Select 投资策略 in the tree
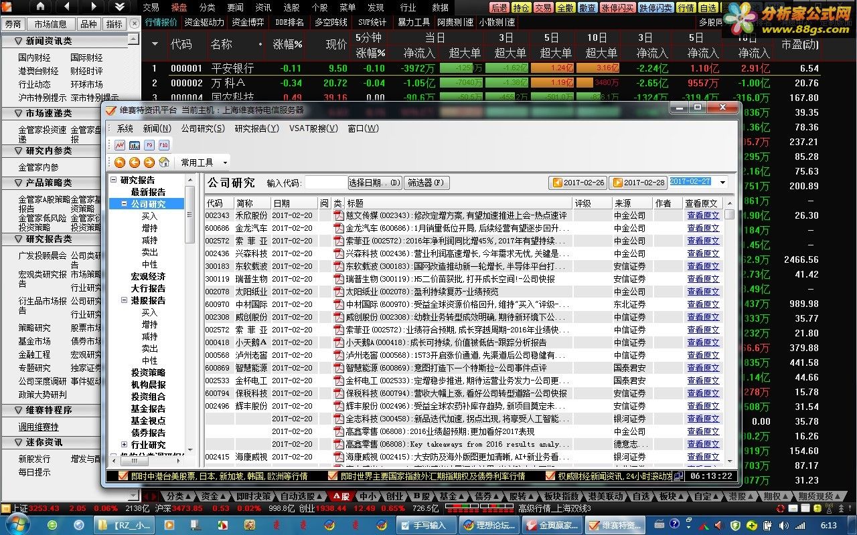Image resolution: width=857 pixels, height=535 pixels. (x=148, y=372)
